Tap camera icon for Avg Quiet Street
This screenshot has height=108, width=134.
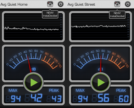pyautogui.click(x=117, y=4)
